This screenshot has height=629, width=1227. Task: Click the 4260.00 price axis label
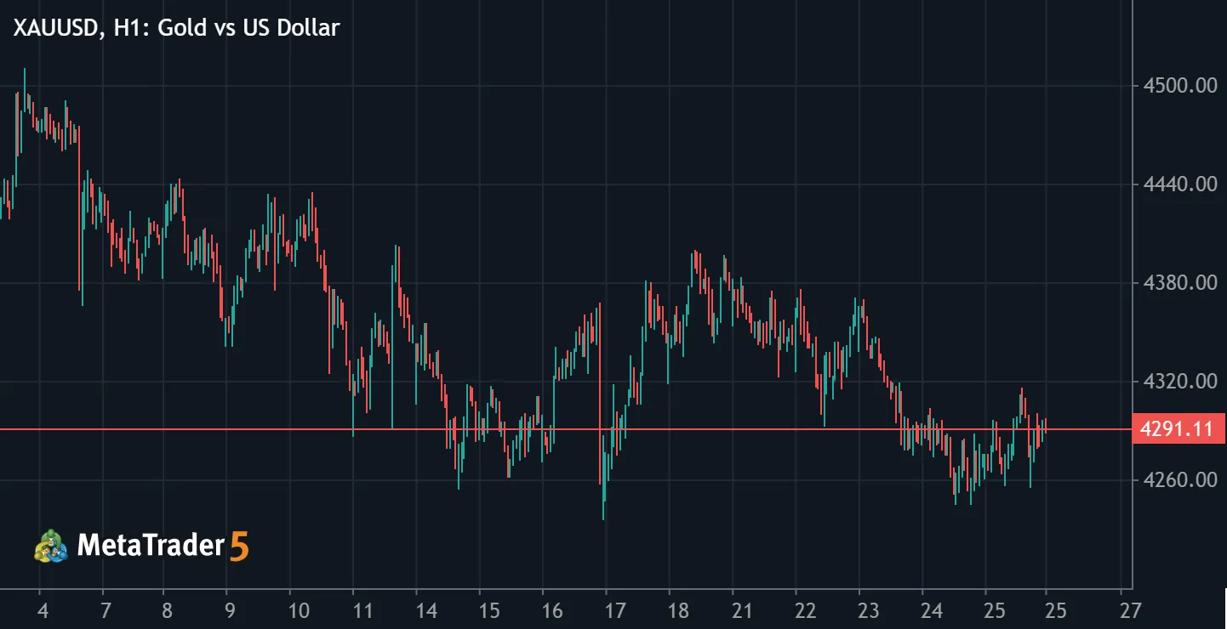1181,480
